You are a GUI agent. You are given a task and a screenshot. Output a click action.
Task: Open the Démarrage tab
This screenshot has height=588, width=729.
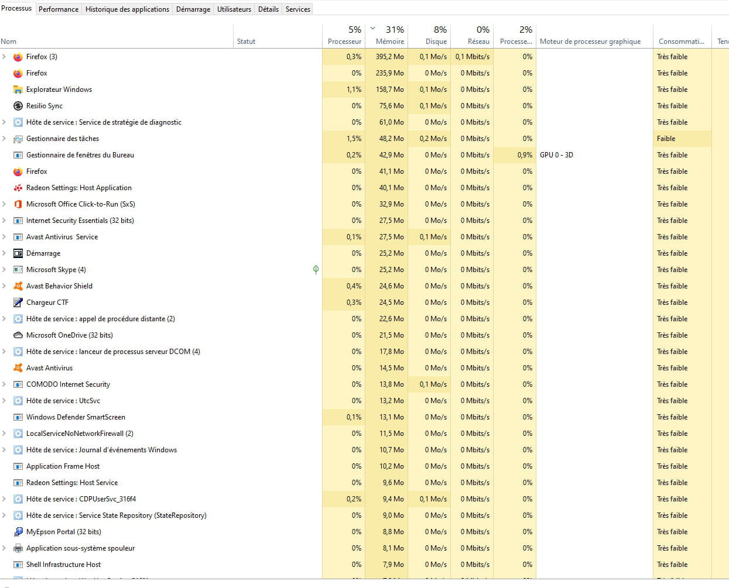tap(193, 9)
